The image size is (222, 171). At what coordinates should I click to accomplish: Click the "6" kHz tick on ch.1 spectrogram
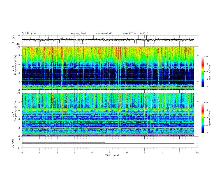pos(19,64)
